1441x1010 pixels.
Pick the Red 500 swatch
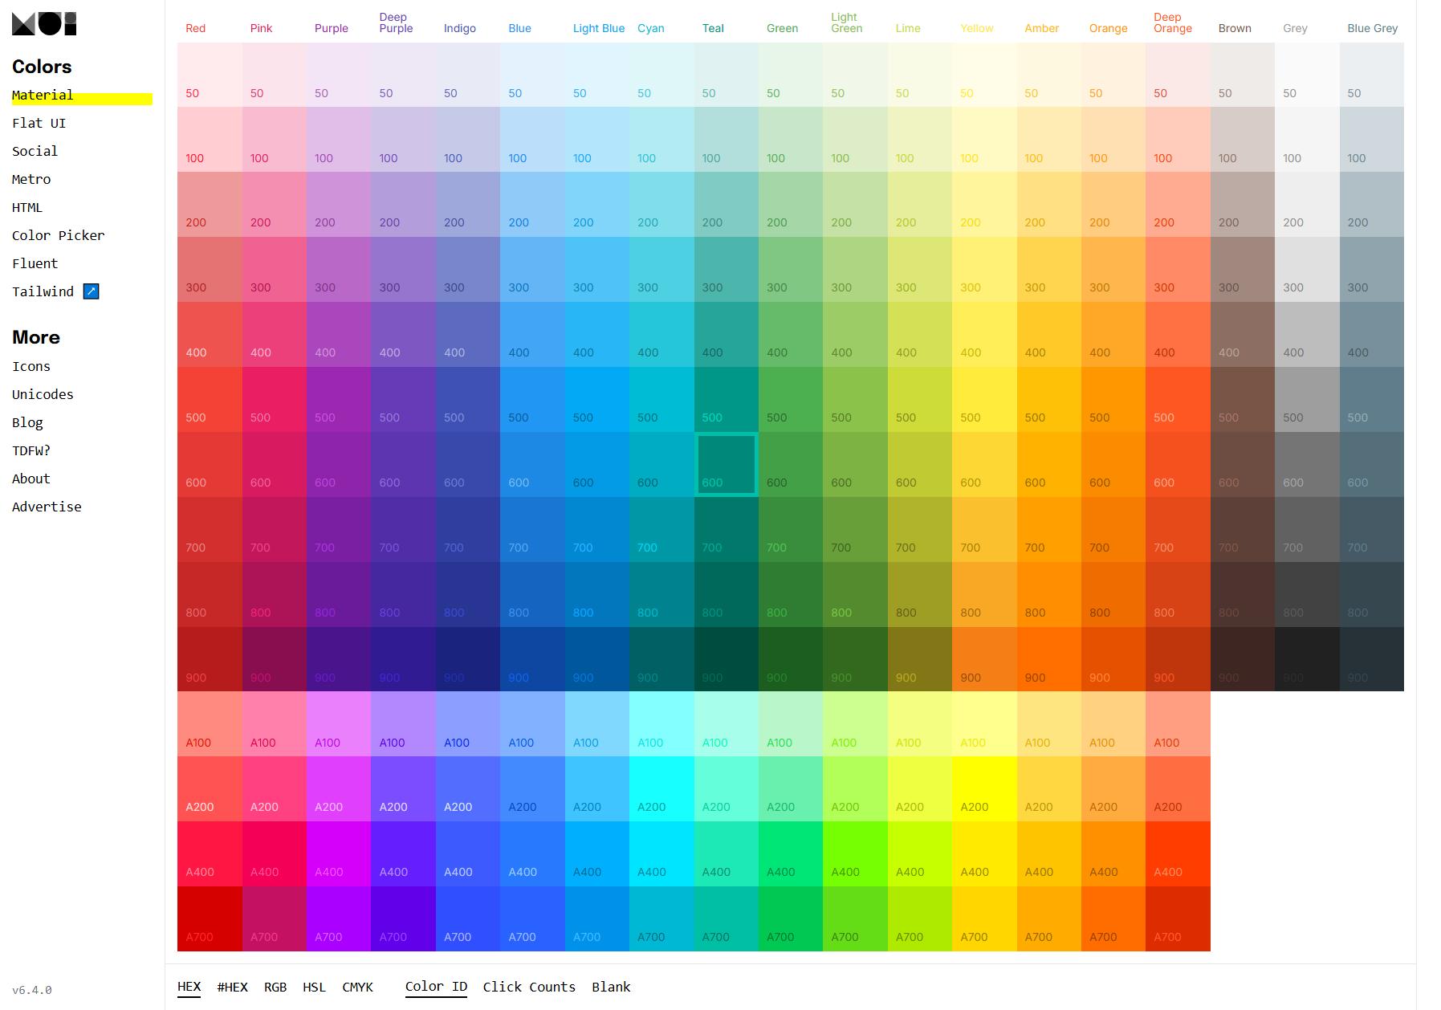pos(210,400)
